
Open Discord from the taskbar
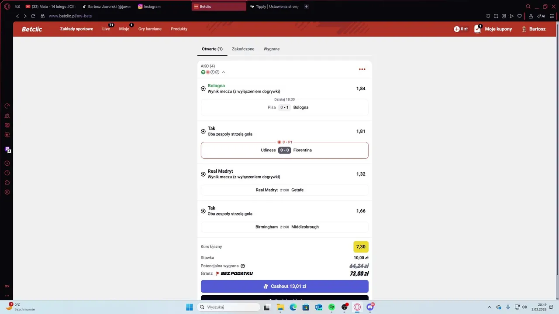[370, 307]
